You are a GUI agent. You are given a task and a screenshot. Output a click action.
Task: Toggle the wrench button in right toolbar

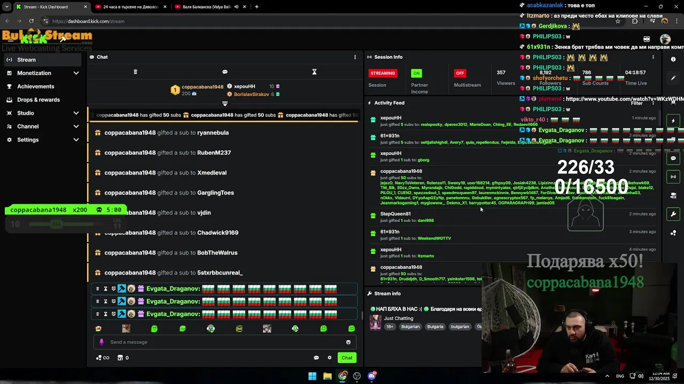673,214
